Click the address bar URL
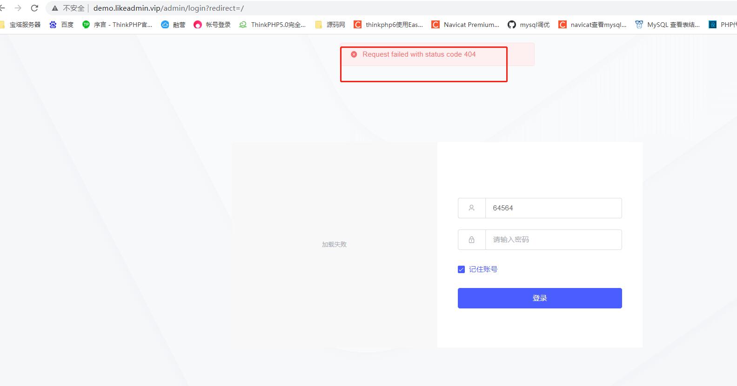Image resolution: width=737 pixels, height=386 pixels. [x=168, y=8]
